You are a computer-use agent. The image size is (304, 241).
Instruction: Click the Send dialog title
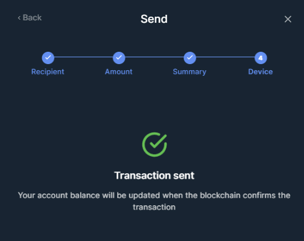(154, 19)
